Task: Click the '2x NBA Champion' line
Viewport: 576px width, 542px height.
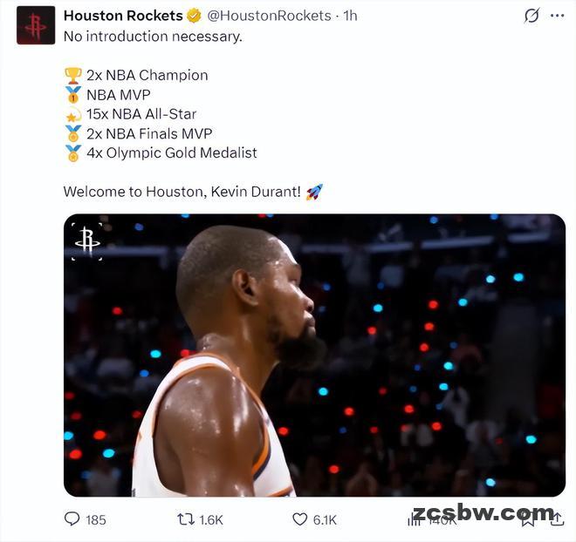Action: pyautogui.click(x=147, y=75)
